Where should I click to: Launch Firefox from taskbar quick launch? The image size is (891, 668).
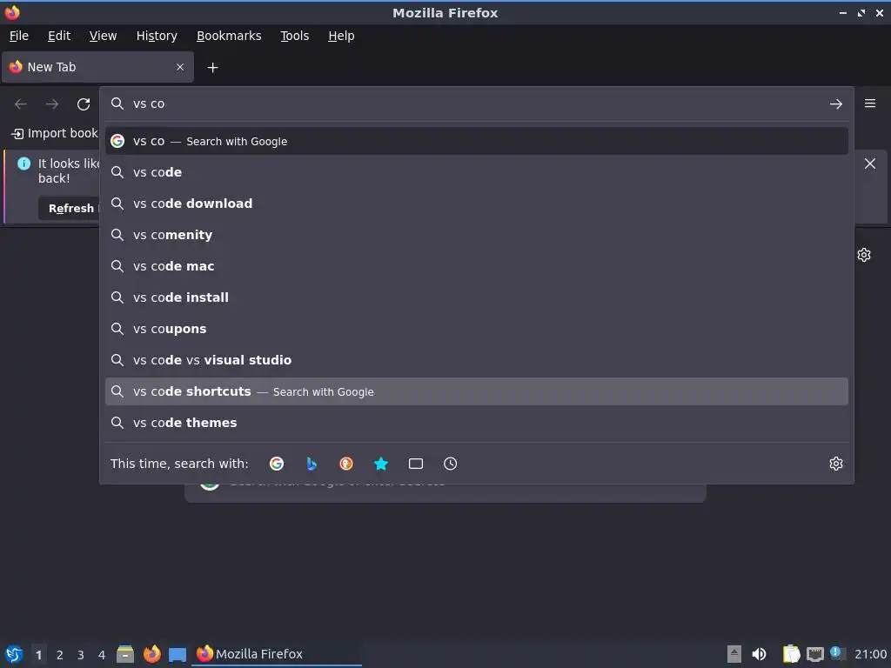[151, 654]
